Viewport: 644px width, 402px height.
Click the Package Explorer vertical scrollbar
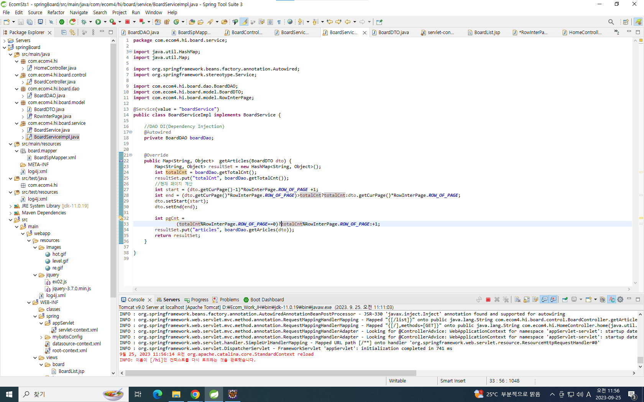tap(113, 170)
